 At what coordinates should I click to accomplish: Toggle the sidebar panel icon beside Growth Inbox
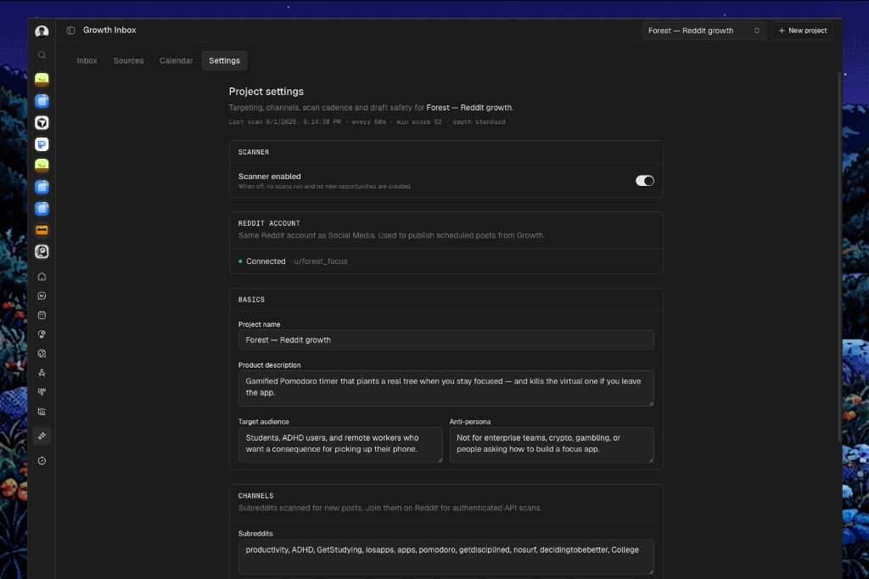pyautogui.click(x=70, y=31)
